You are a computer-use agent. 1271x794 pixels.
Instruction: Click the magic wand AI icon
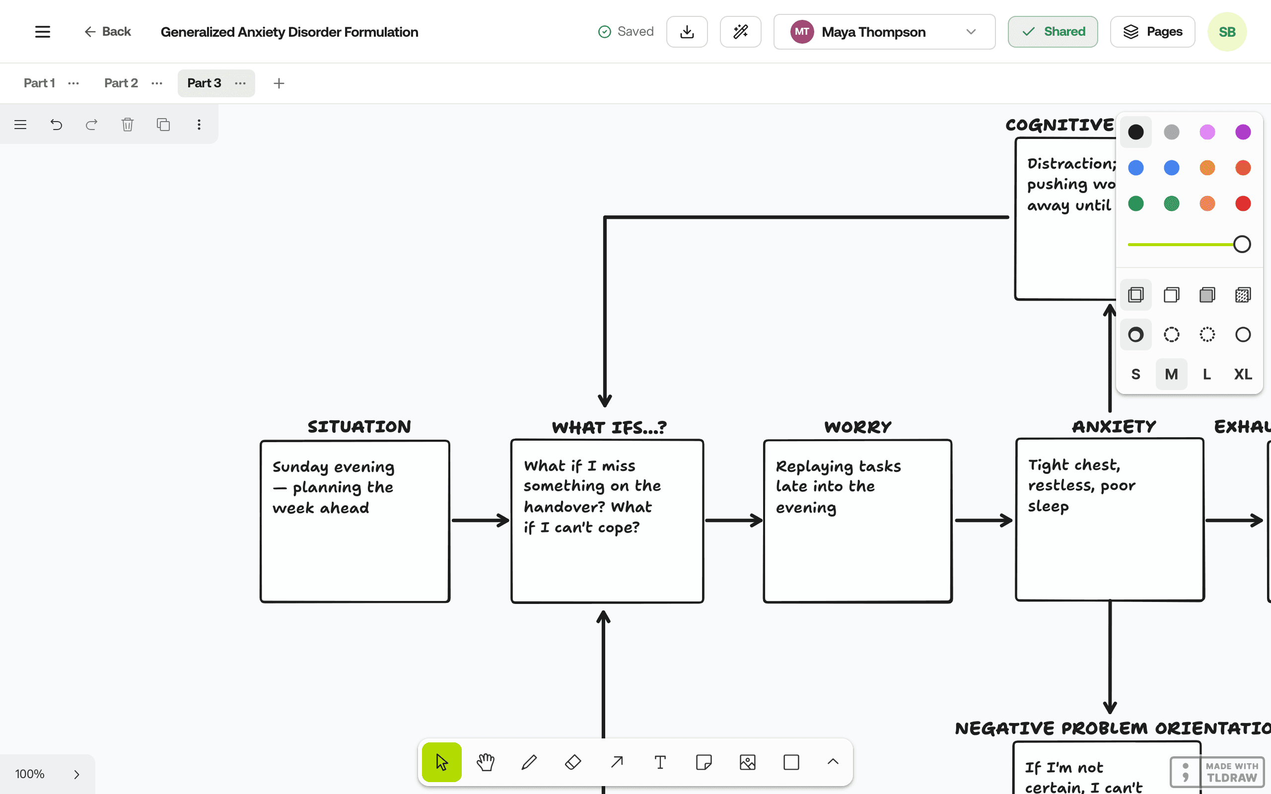pos(741,31)
